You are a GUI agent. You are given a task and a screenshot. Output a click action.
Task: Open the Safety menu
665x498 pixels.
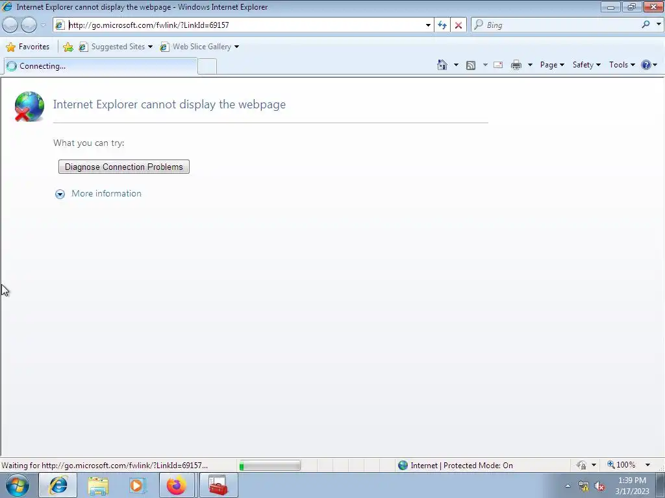pos(586,65)
